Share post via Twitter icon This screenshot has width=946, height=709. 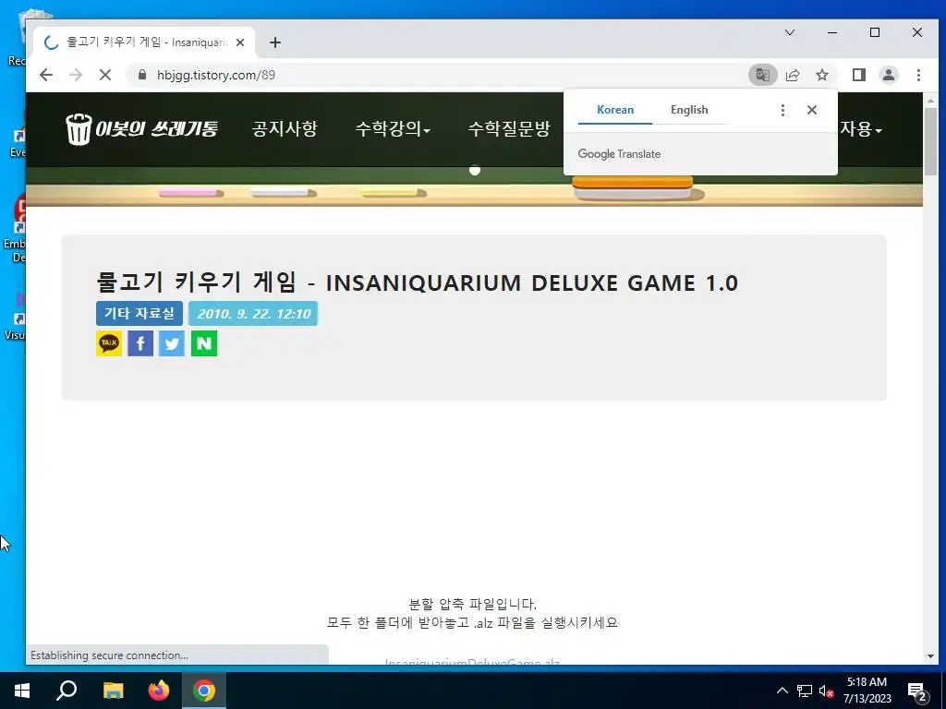point(172,343)
